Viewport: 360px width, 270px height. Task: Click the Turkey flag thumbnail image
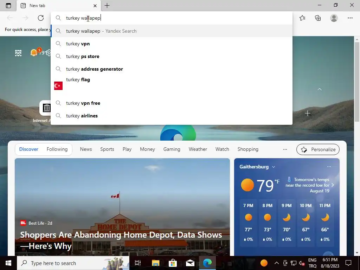coord(58,86)
